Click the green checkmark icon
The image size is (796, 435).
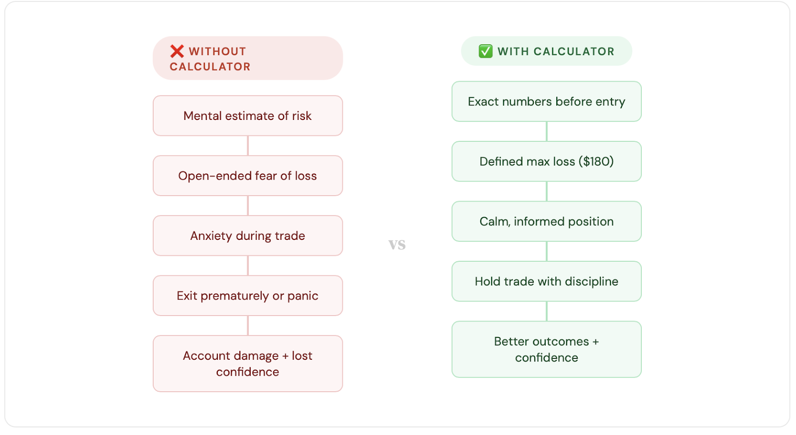pos(486,51)
